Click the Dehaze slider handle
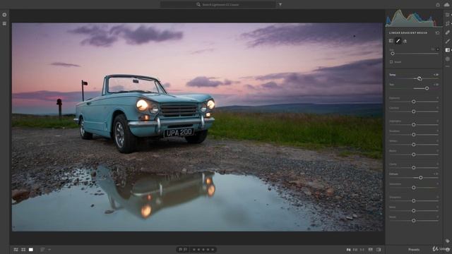452x254 pixels. [421, 178]
